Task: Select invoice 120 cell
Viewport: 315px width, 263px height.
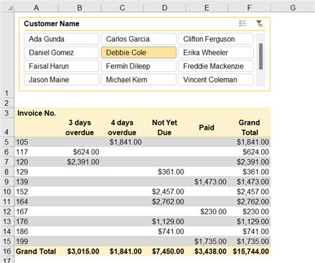Action: (x=37, y=162)
